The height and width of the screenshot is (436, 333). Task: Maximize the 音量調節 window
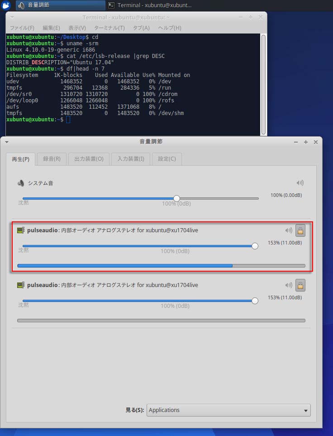click(306, 142)
